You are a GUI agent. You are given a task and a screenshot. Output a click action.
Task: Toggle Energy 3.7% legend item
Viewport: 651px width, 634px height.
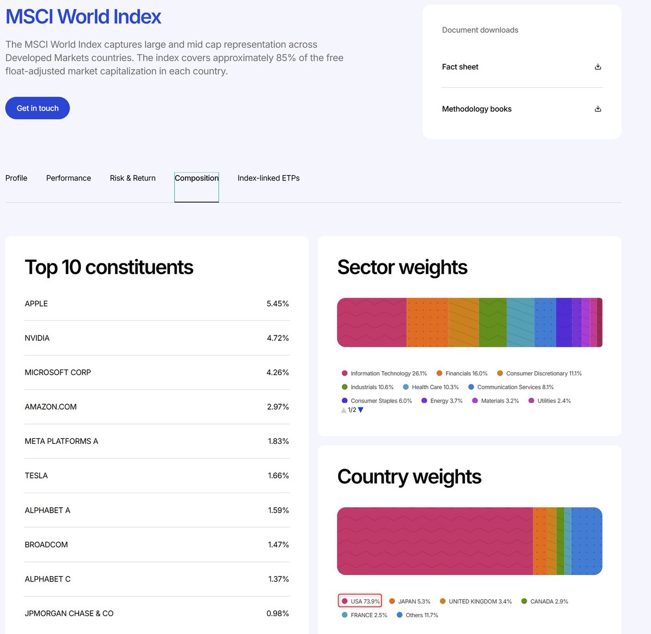click(442, 401)
